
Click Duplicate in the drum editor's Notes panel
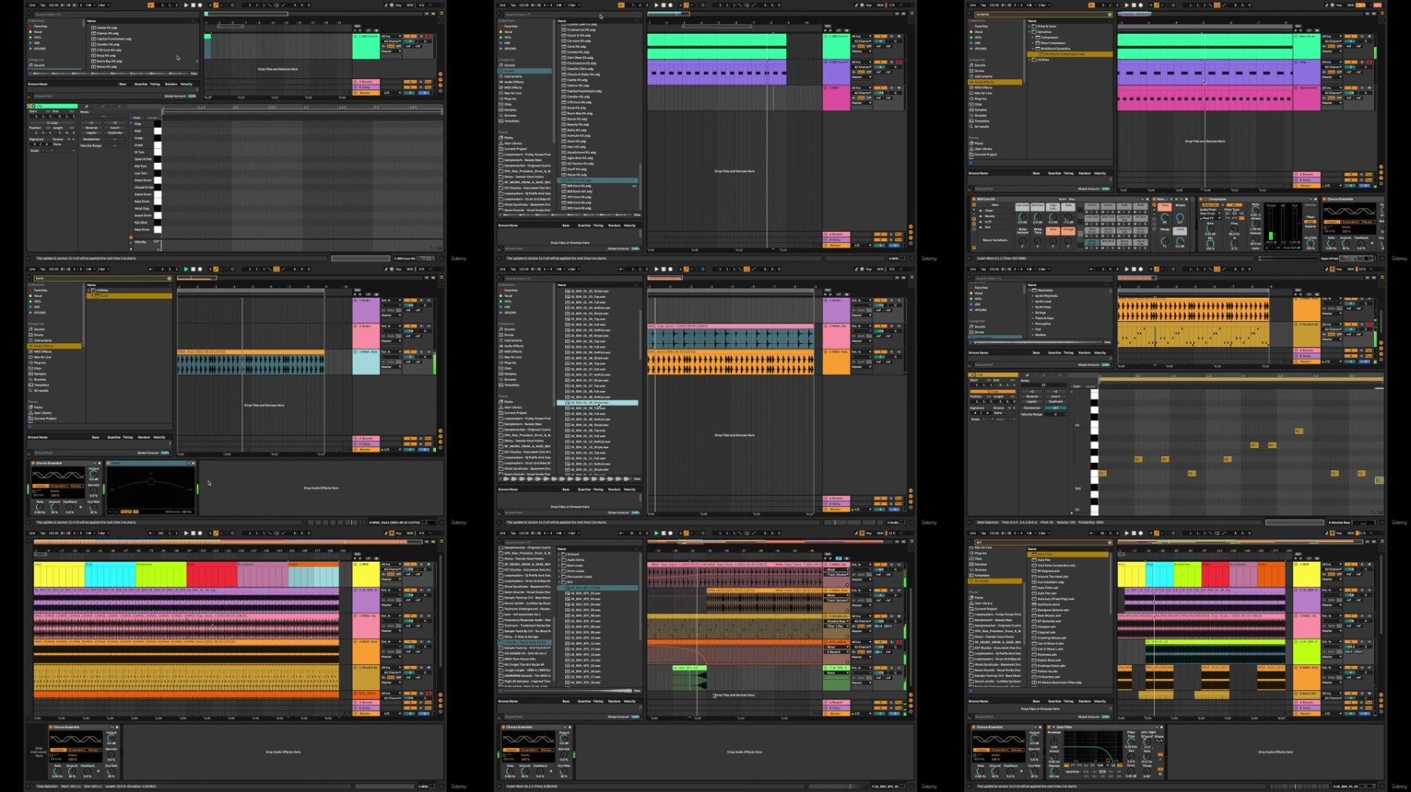pos(114,133)
